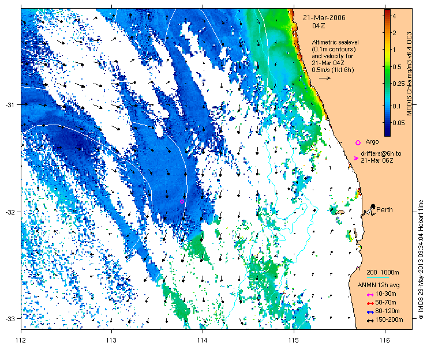Click the Perth city label
The image size is (427, 346).
pos(384,209)
